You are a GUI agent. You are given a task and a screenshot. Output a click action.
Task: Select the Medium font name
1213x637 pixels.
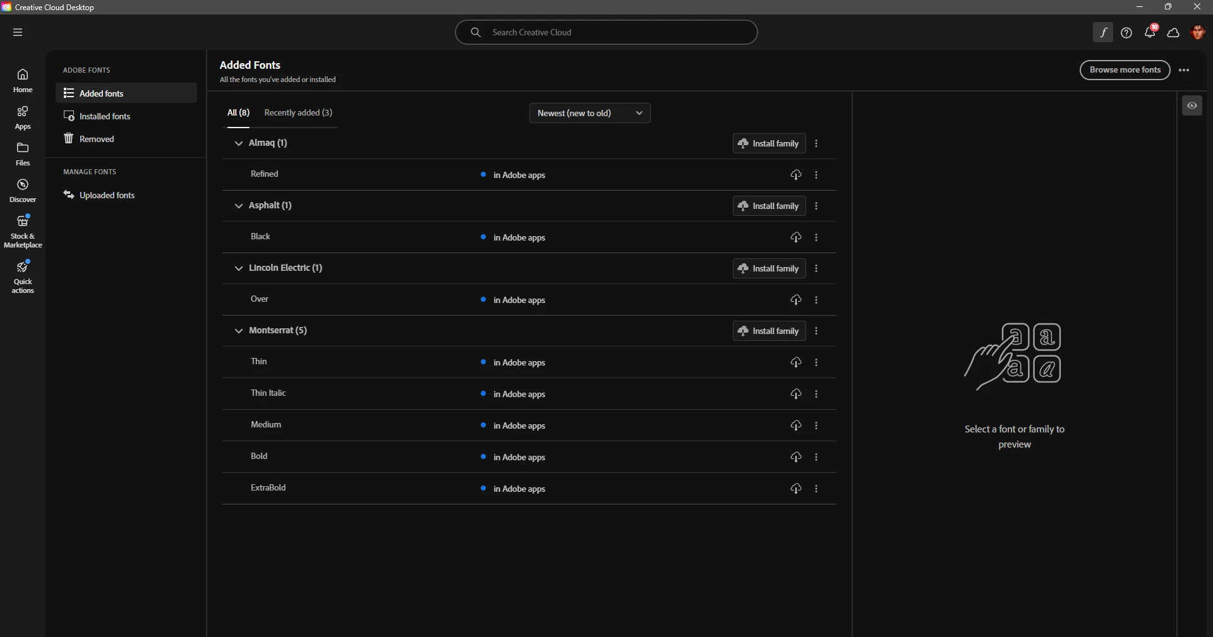point(266,424)
